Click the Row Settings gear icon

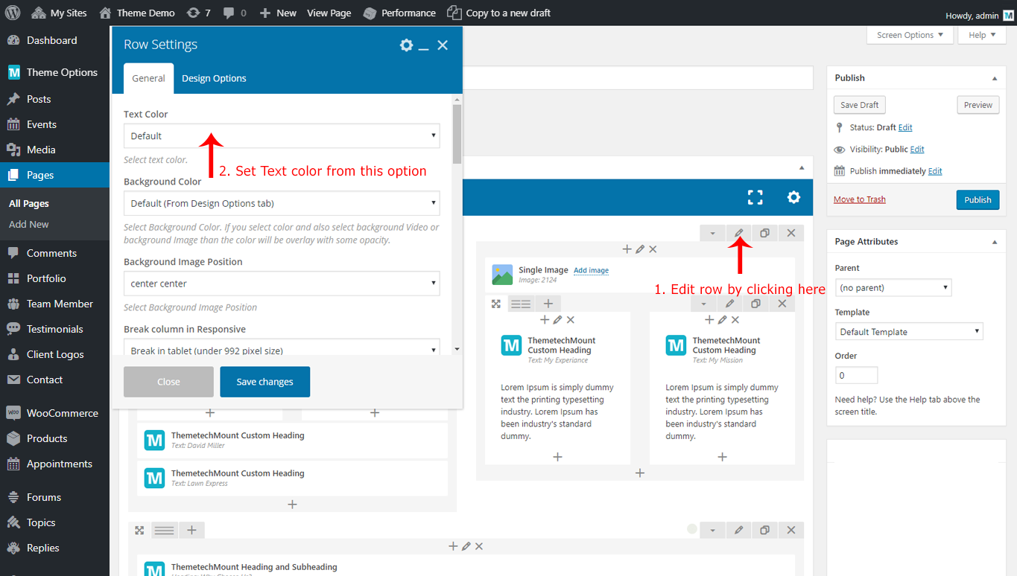pyautogui.click(x=406, y=45)
